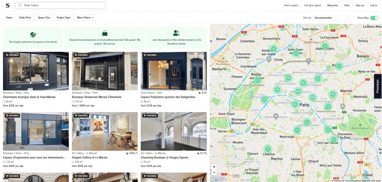Click the map cluster marker showing 65
Image resolution: width=382 pixels, height=182 pixels.
point(303,83)
